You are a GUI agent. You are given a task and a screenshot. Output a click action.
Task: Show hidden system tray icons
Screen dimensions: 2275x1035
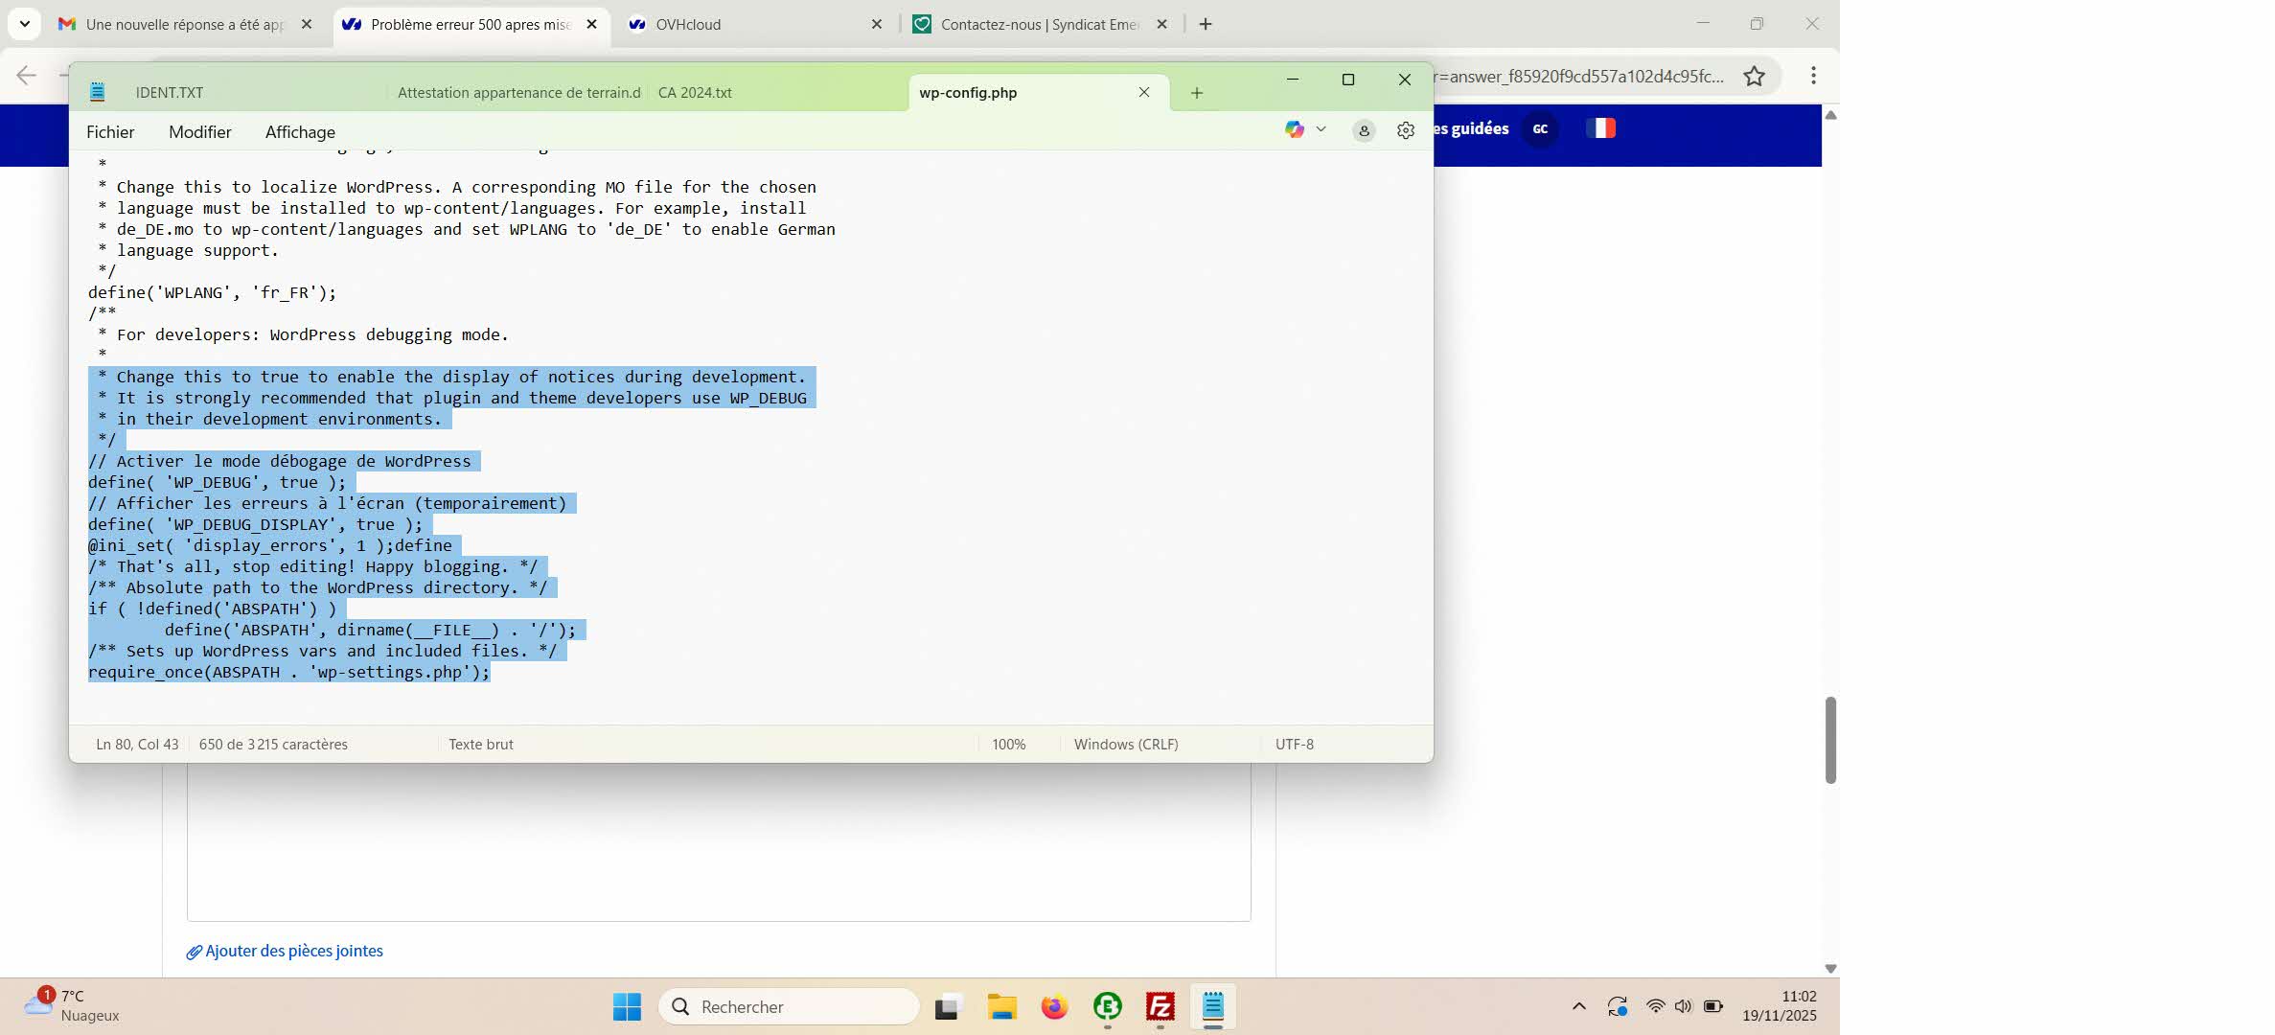[x=1578, y=1006]
